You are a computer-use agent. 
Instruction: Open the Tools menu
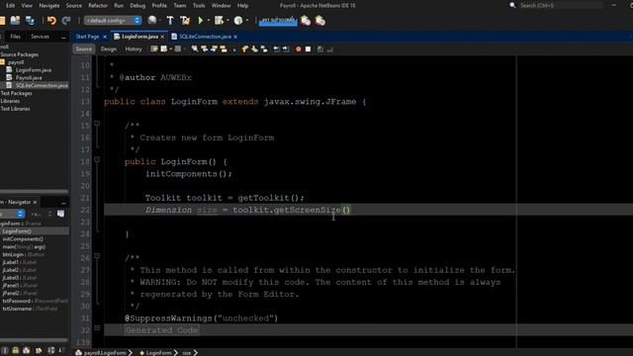pyautogui.click(x=199, y=6)
